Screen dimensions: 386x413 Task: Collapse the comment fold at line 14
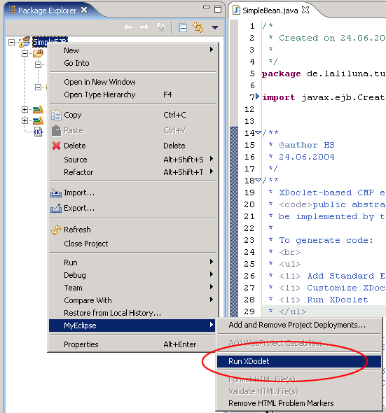click(x=259, y=133)
